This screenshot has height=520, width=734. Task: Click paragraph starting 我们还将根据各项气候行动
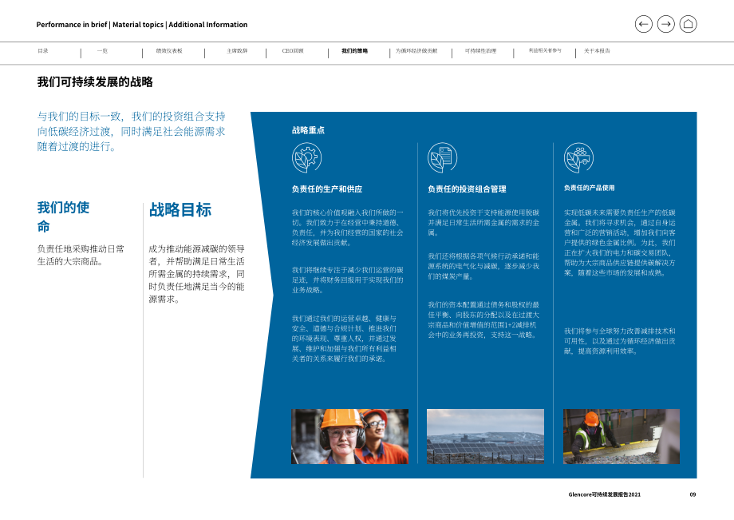[x=483, y=267]
